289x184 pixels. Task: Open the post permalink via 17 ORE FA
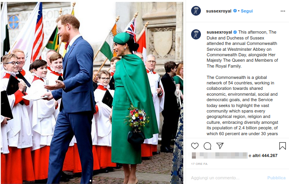pyautogui.click(x=199, y=164)
